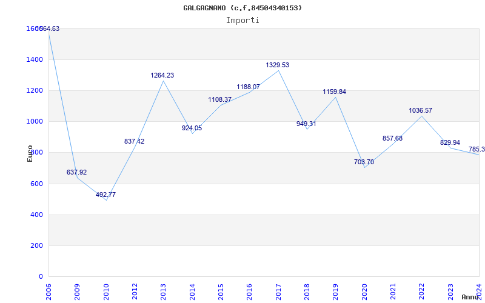Click the y-axis value 600
This screenshot has height=303, width=485.
tap(36, 184)
